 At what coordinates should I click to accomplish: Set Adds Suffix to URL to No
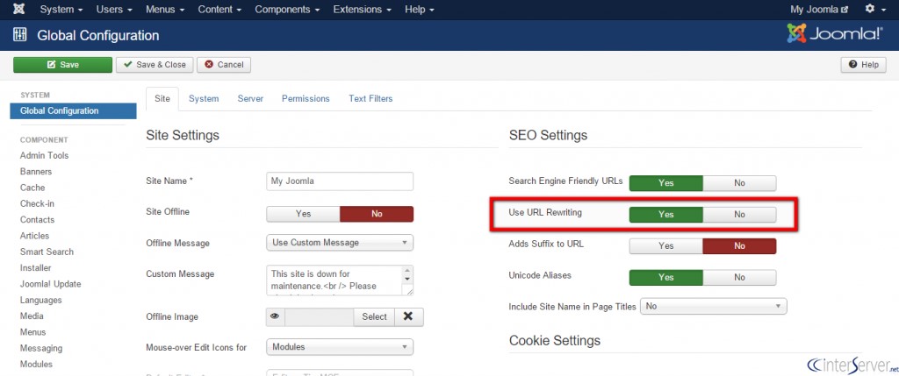739,246
